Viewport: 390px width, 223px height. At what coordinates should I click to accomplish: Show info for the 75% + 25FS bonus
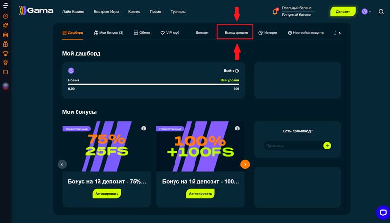pos(144,128)
